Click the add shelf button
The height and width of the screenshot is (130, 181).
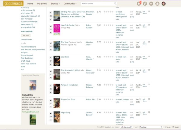click(x=26, y=35)
